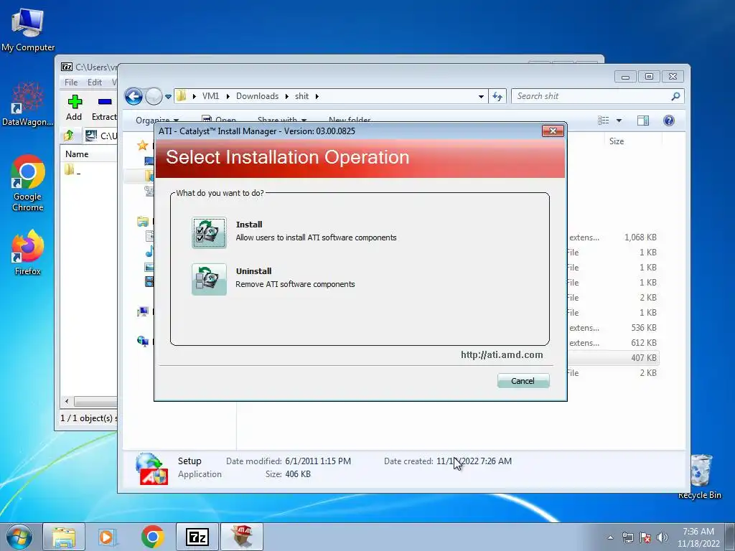The height and width of the screenshot is (551, 735).
Task: Click the Network icon in Explorer sidebar
Action: [x=143, y=341]
